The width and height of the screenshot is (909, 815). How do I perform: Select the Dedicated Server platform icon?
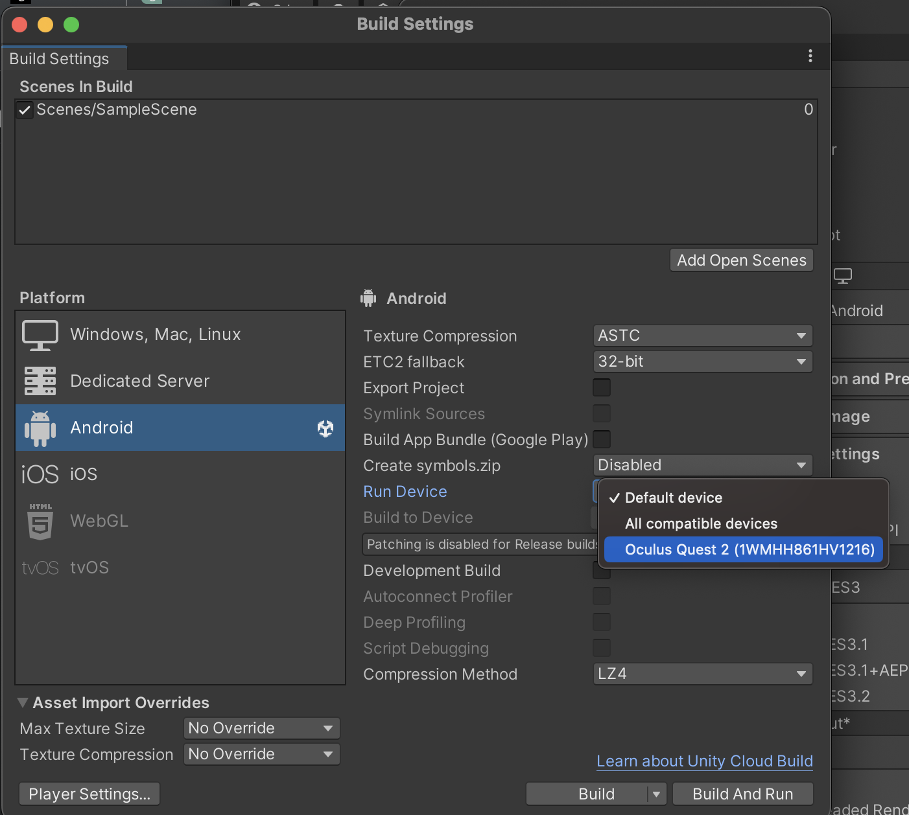(x=40, y=381)
